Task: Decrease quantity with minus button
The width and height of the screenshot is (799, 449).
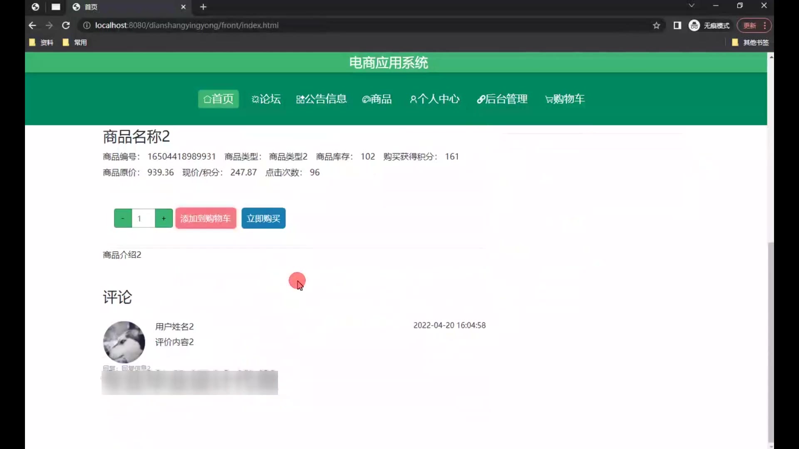Action: point(123,218)
